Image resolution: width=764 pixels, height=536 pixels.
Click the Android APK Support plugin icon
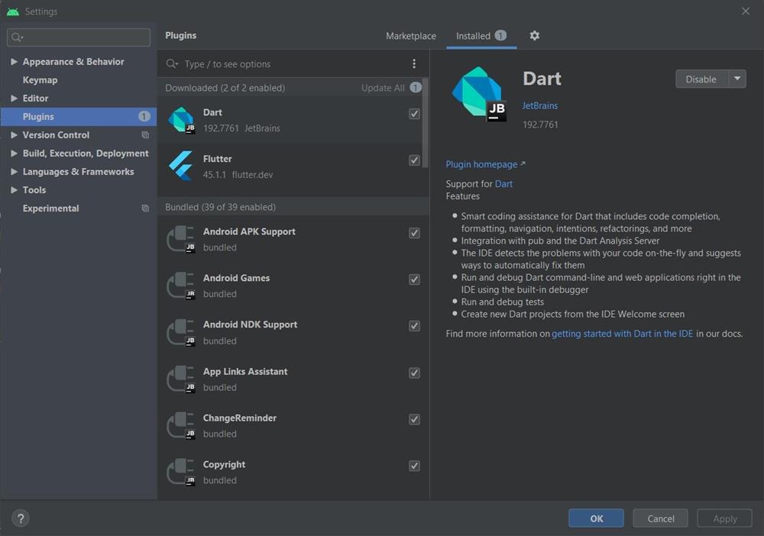pyautogui.click(x=181, y=239)
